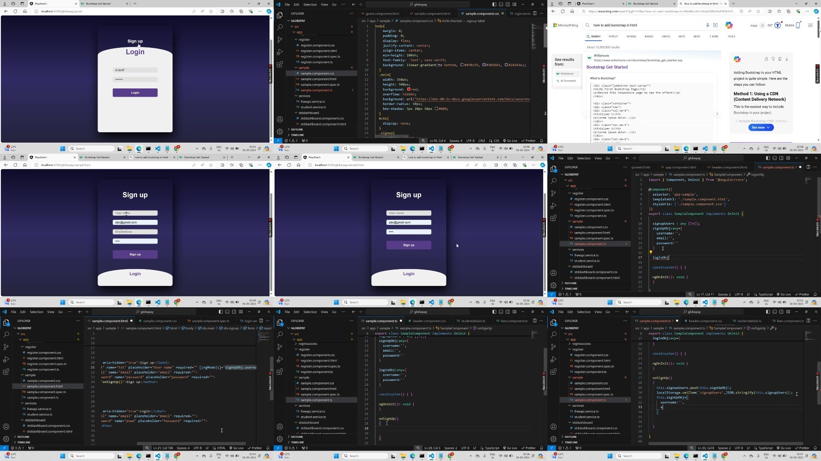Open Extensions view in CSS editor window
821x461 pixels.
click(x=280, y=64)
